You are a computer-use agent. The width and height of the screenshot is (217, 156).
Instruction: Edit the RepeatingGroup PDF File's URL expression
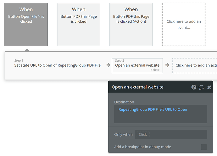(x=153, y=109)
